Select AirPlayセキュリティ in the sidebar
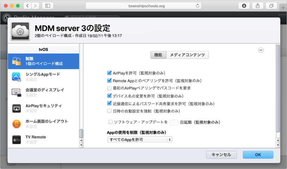 [x=43, y=108]
